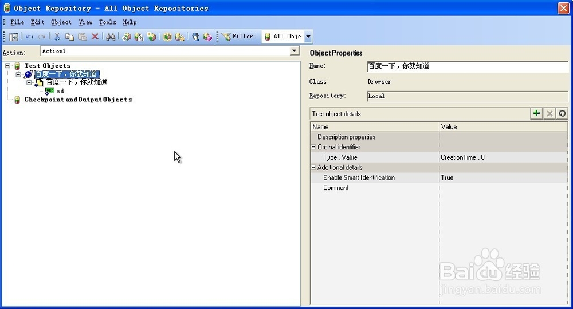Open the Filter All Objects dropdown
The height and width of the screenshot is (309, 573).
[x=308, y=37]
